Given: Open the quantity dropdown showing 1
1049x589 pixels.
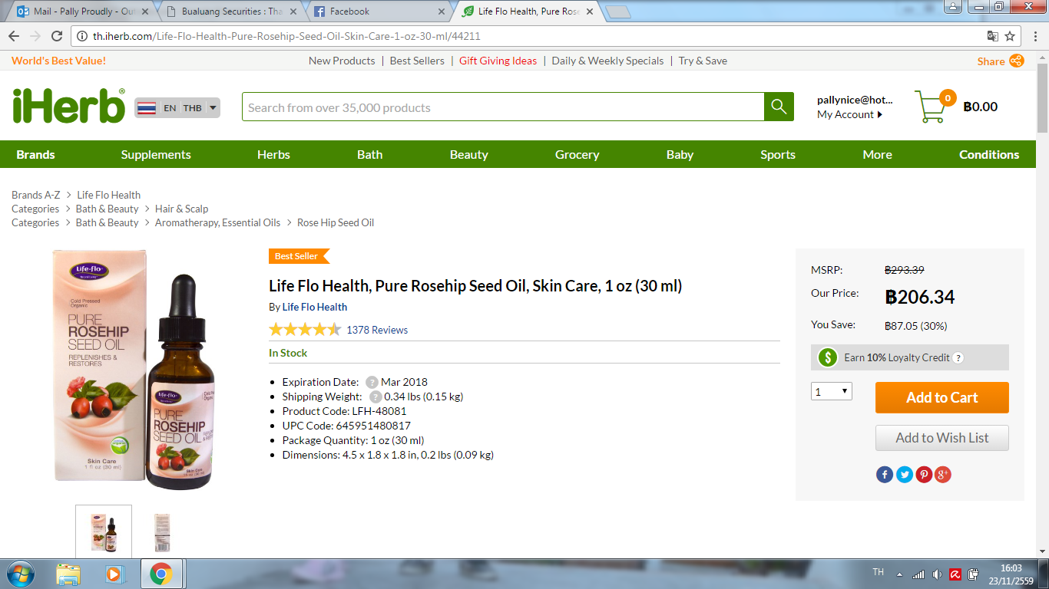Looking at the screenshot, I should tap(832, 391).
